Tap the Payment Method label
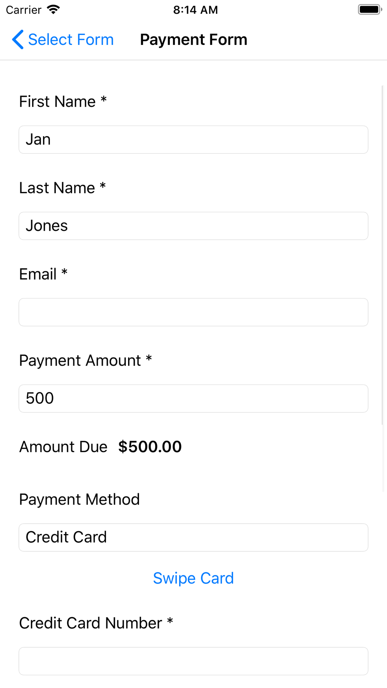Image resolution: width=387 pixels, height=688 pixels. pyautogui.click(x=79, y=500)
